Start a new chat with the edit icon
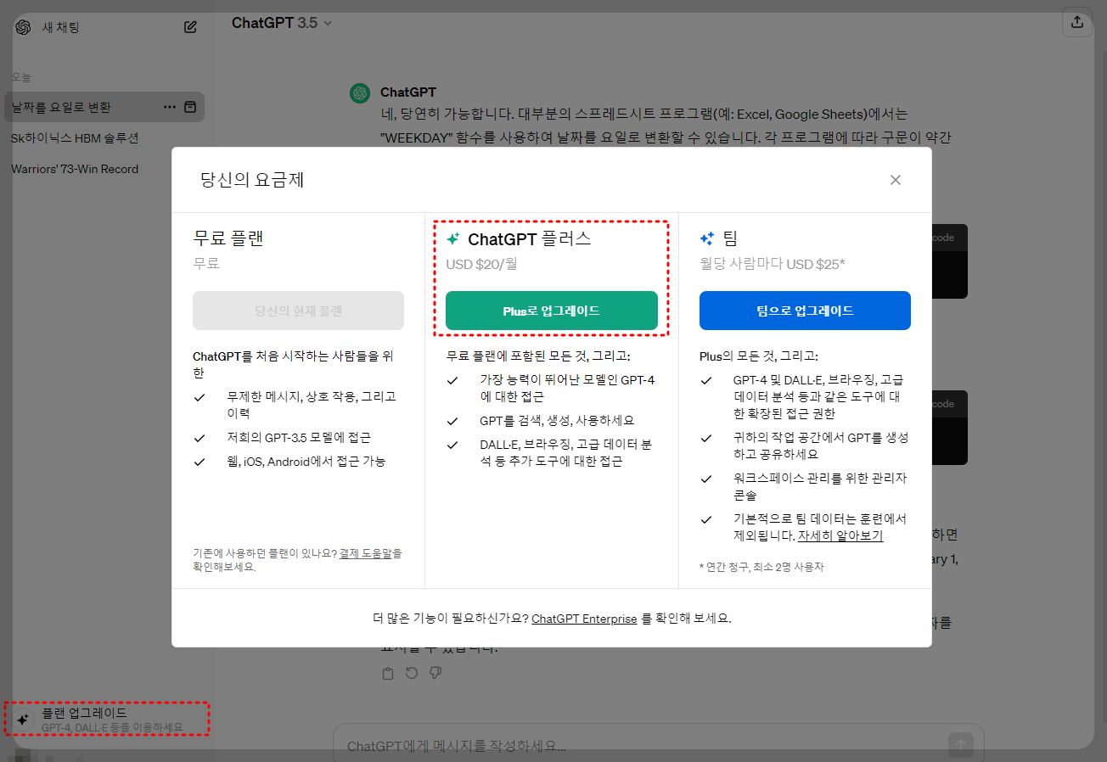 pos(191,27)
